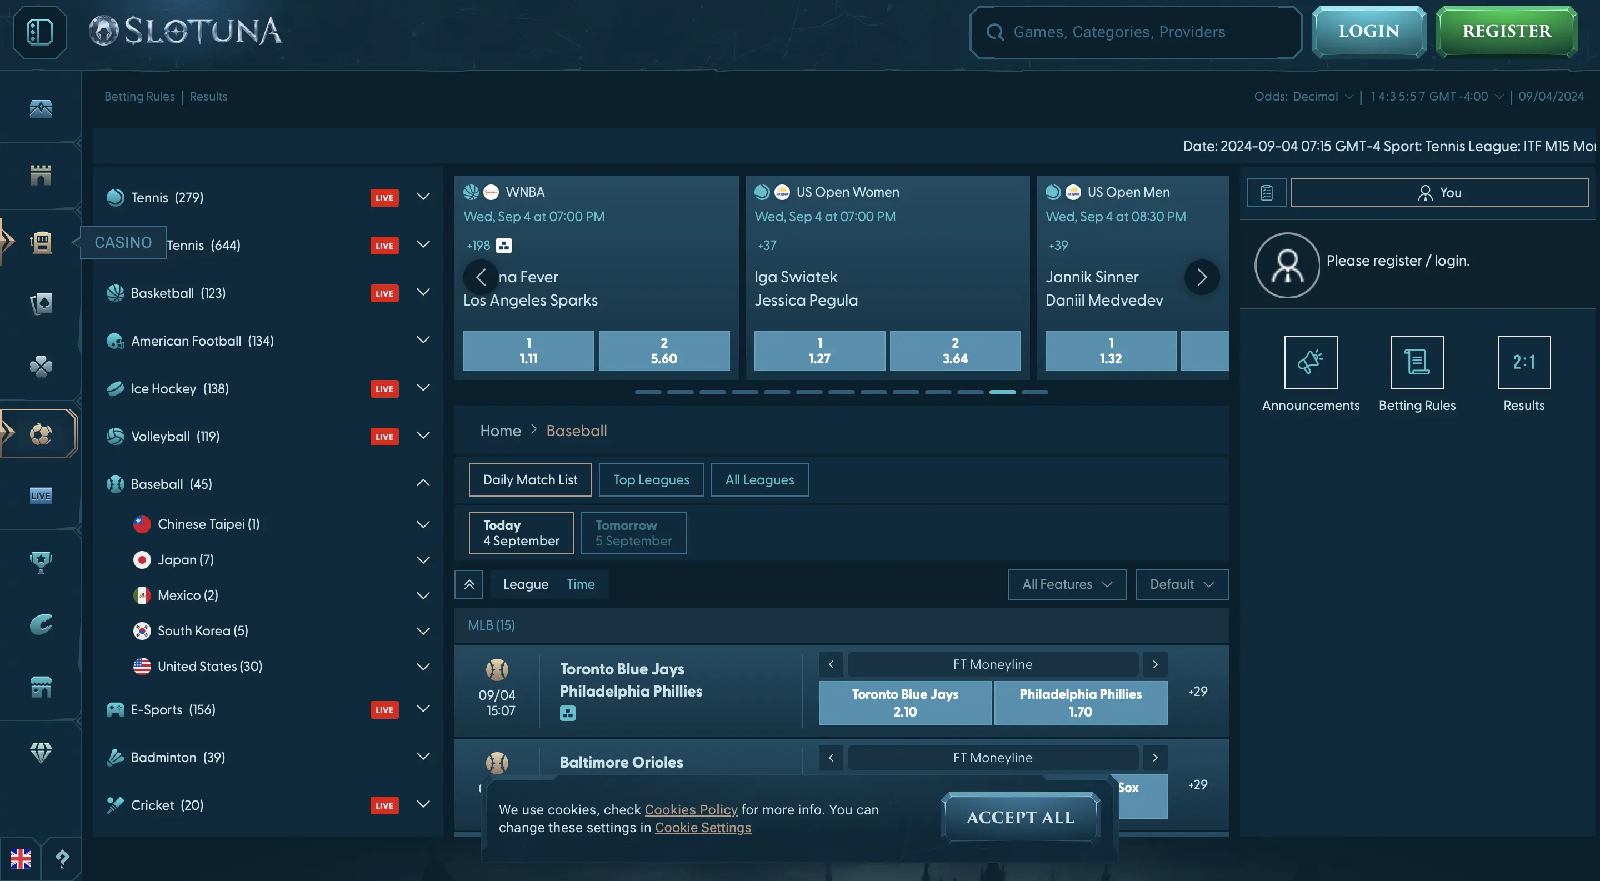The image size is (1600, 881).
Task: Click the LOGIN button
Action: click(x=1368, y=31)
